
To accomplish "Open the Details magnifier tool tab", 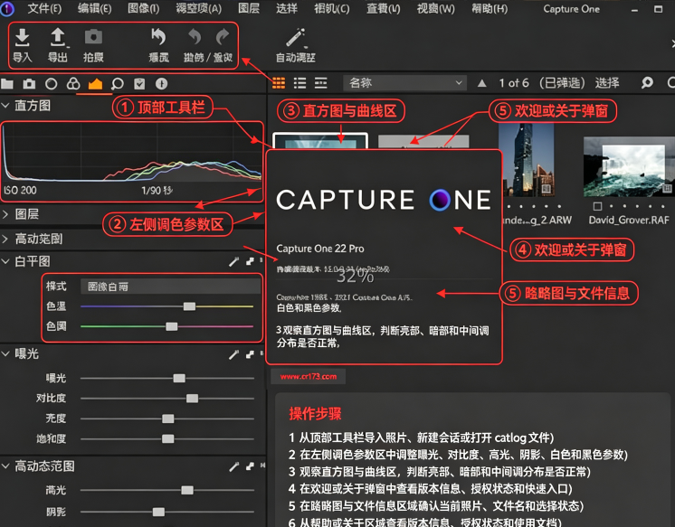I will 117,83.
